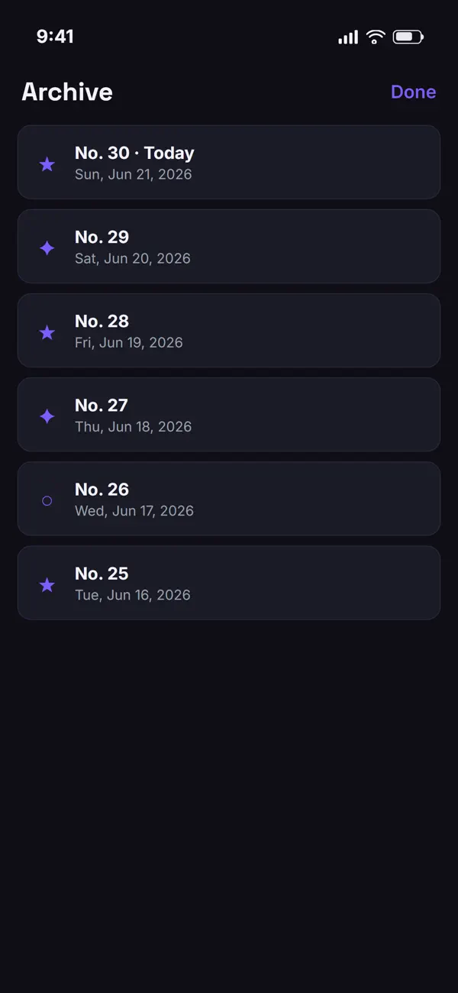Tap the sparkle icon beside No. 29

pos(47,248)
